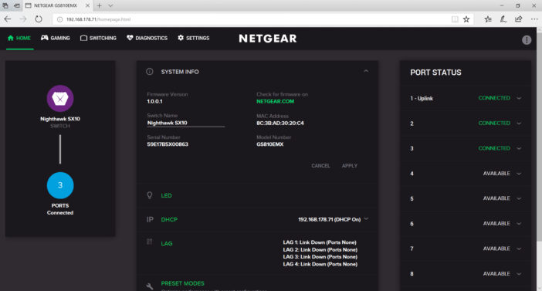Click the add notes pen icon

(x=503, y=19)
